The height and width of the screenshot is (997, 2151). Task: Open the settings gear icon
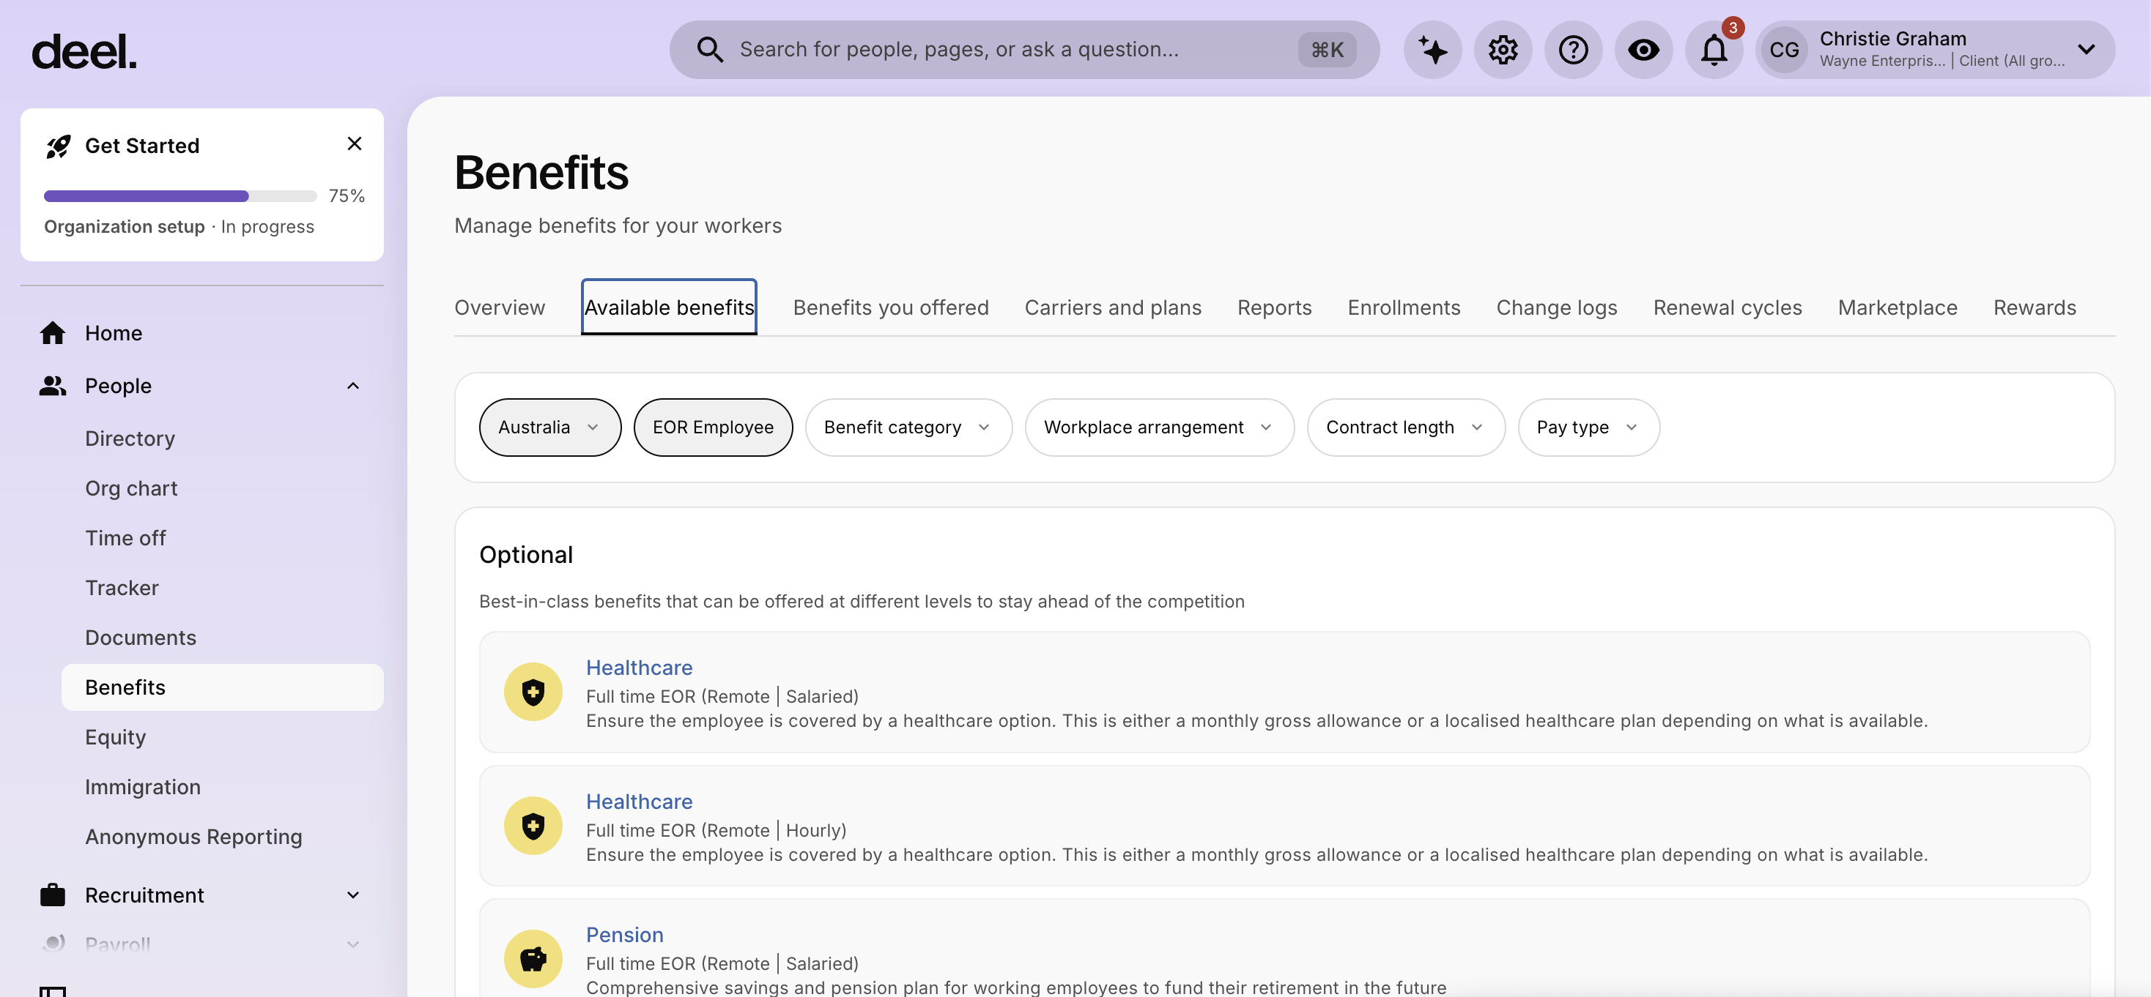1502,50
